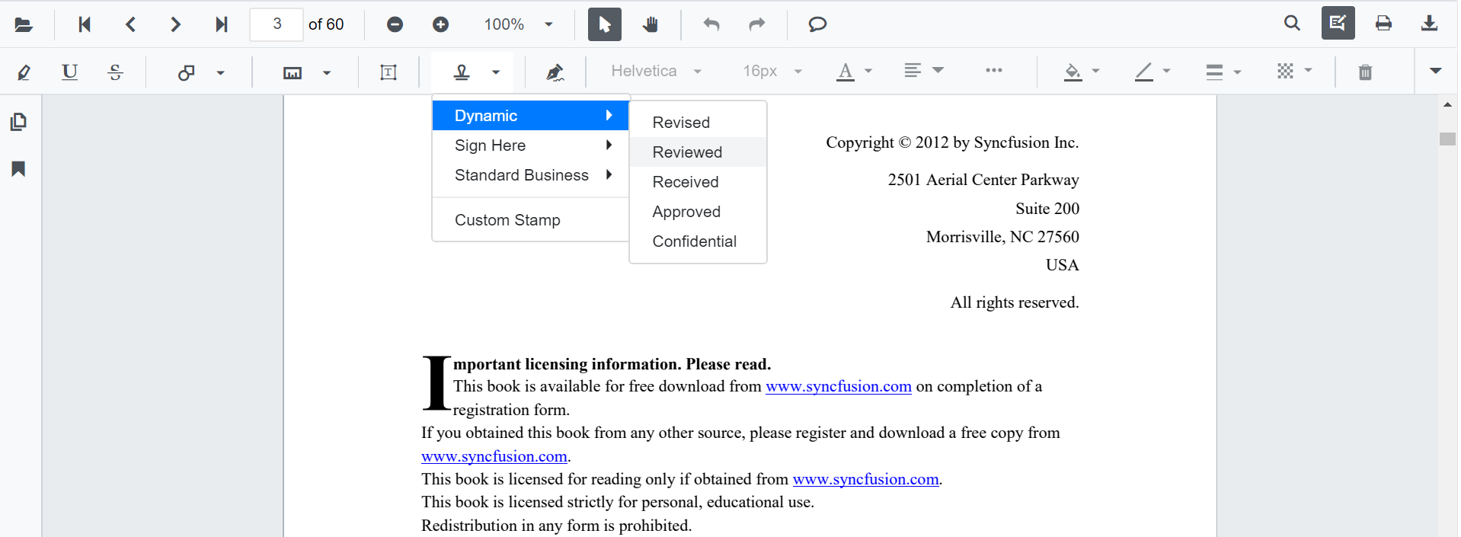Redo the last action

(x=756, y=24)
